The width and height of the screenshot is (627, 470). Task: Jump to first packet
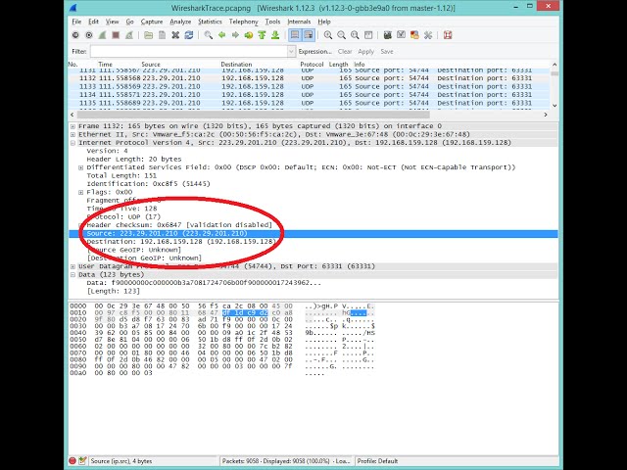(262, 35)
